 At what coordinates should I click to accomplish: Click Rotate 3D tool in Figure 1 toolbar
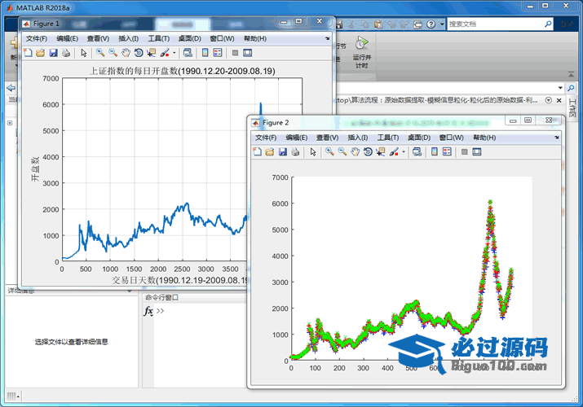point(139,53)
